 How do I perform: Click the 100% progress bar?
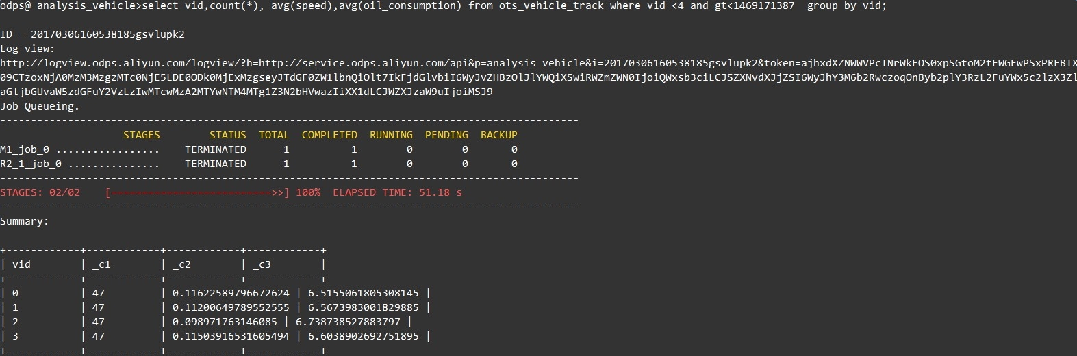point(198,192)
